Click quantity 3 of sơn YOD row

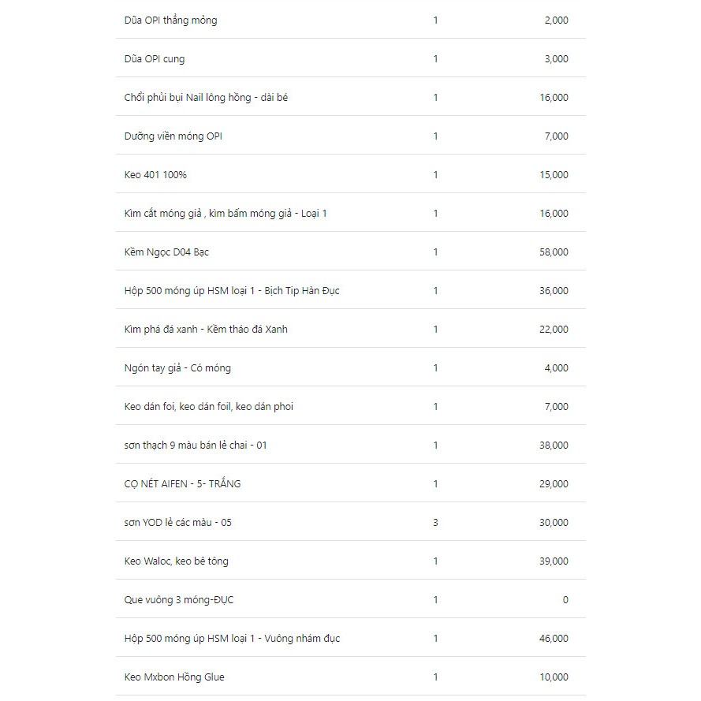[435, 523]
